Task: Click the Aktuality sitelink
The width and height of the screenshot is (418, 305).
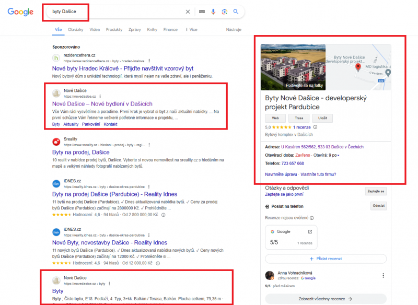Action: pyautogui.click(x=71, y=124)
